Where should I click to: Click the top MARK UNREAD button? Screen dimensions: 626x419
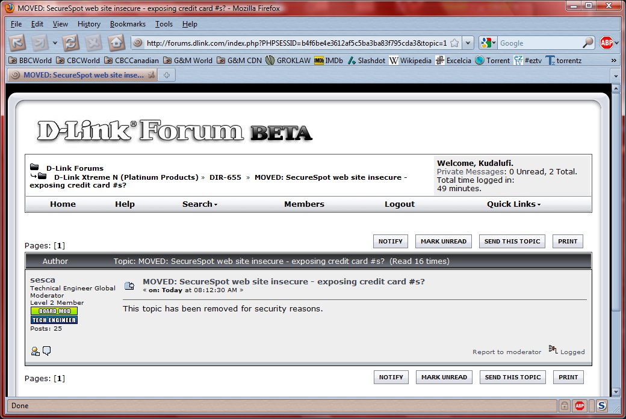[x=444, y=241]
